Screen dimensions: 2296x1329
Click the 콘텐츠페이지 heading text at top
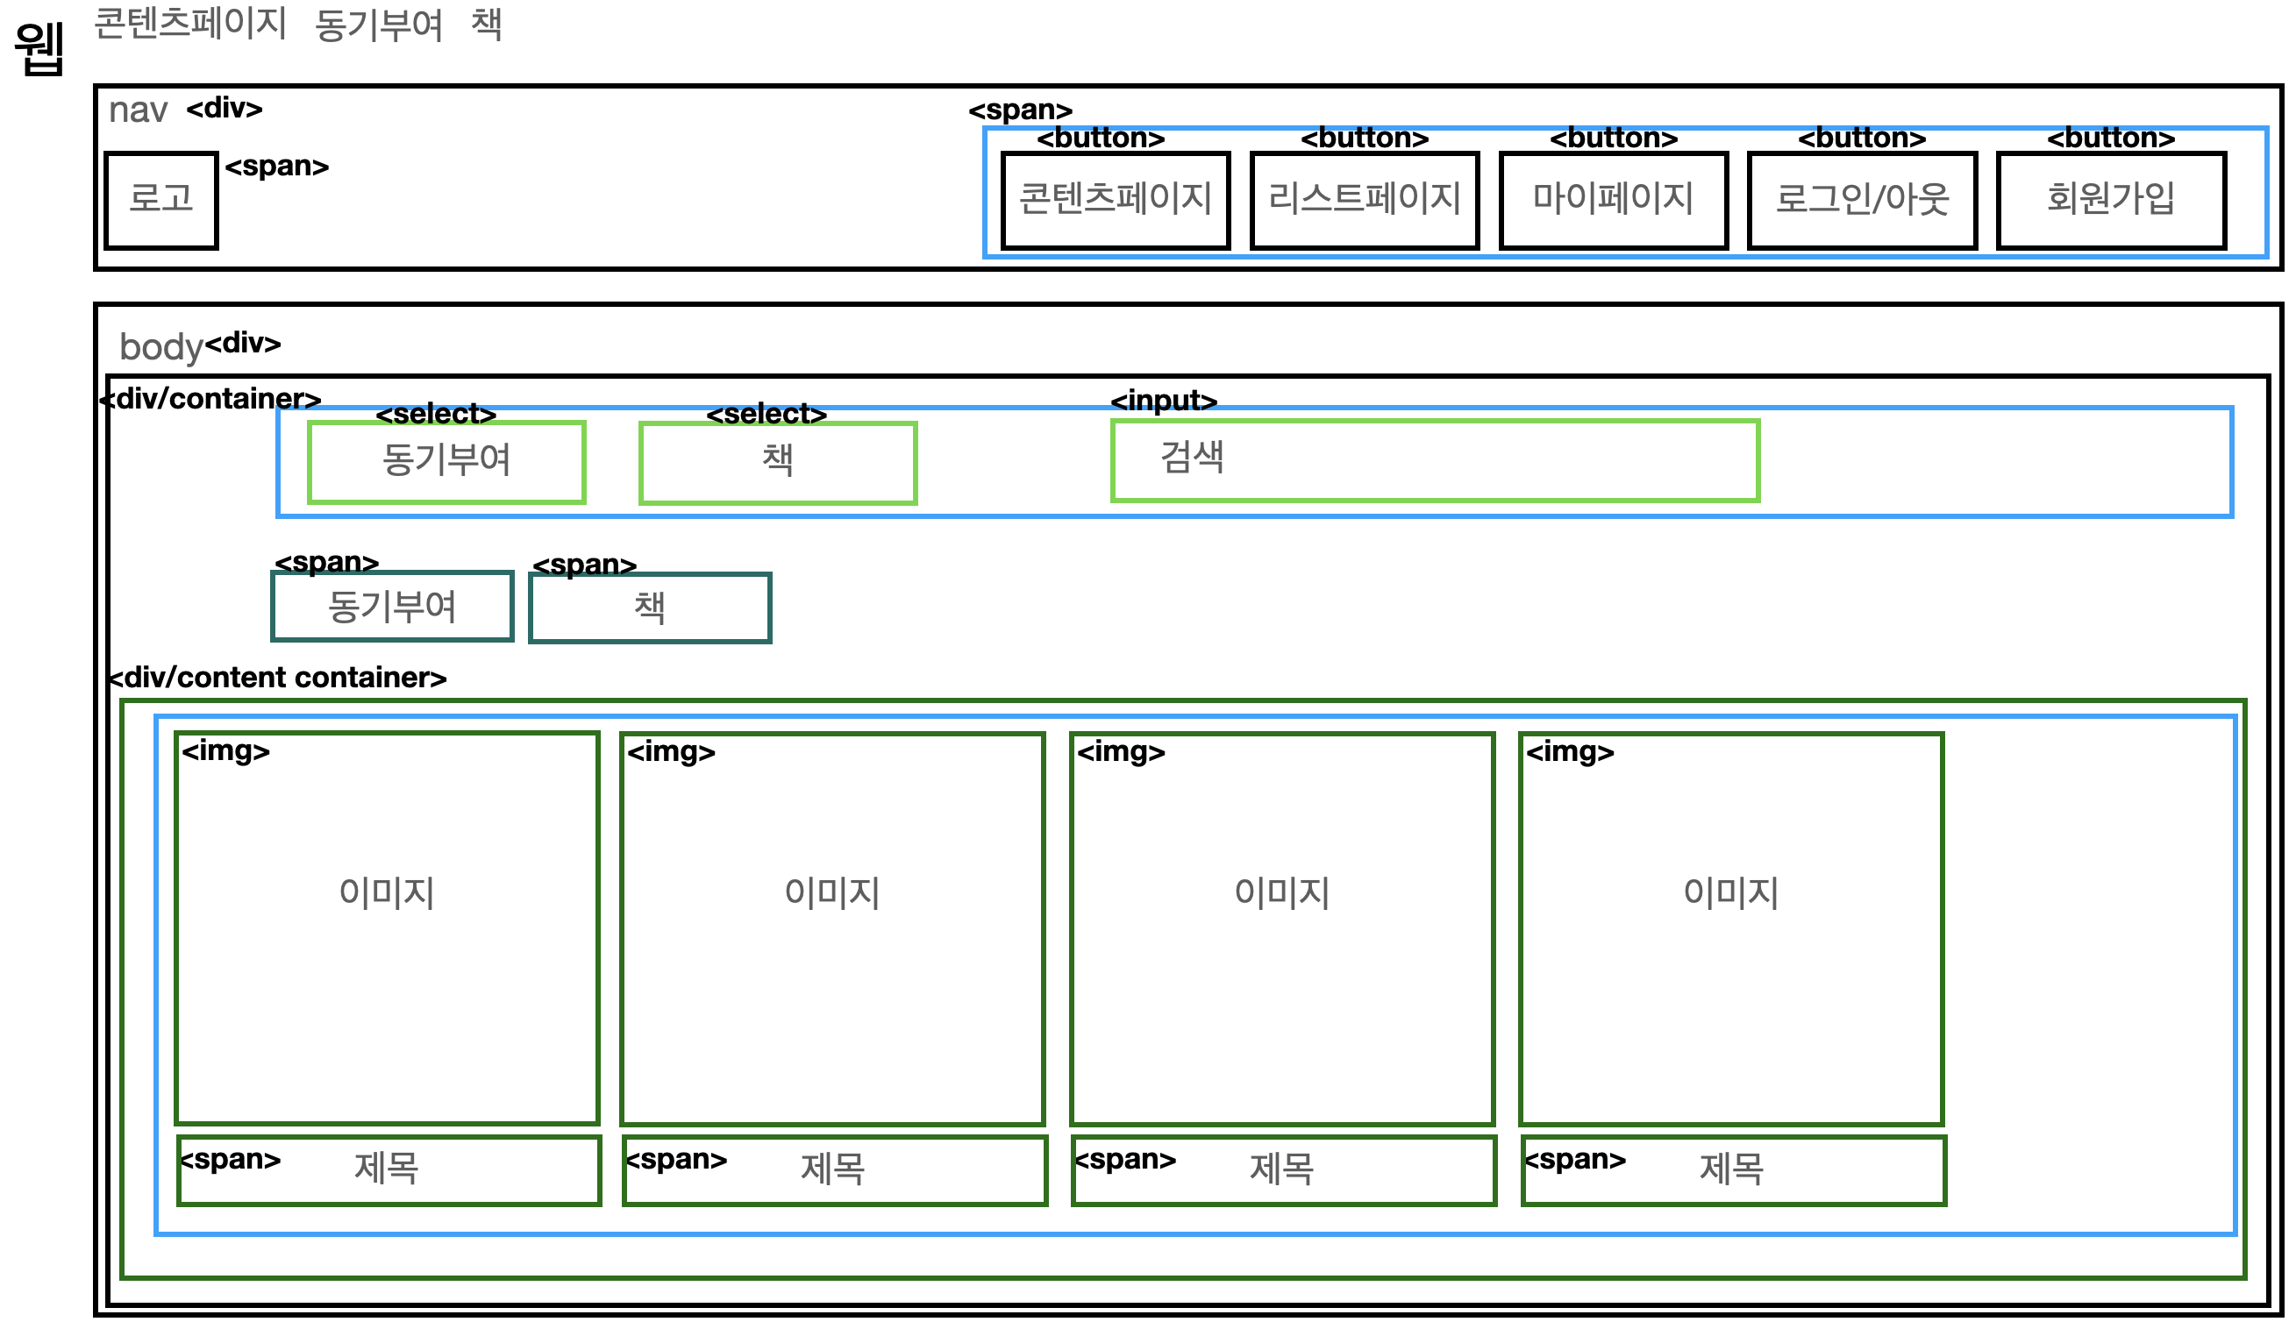point(190,24)
